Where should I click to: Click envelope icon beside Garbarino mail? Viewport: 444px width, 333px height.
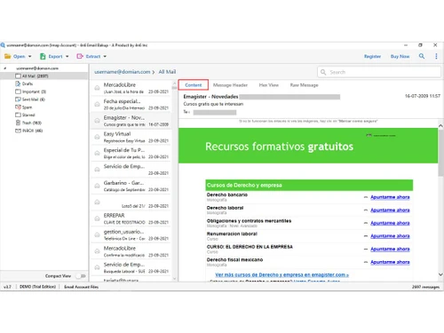click(x=97, y=186)
